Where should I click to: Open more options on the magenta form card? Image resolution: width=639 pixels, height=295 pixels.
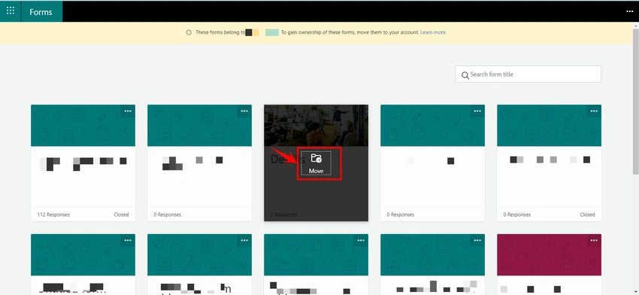(x=594, y=240)
